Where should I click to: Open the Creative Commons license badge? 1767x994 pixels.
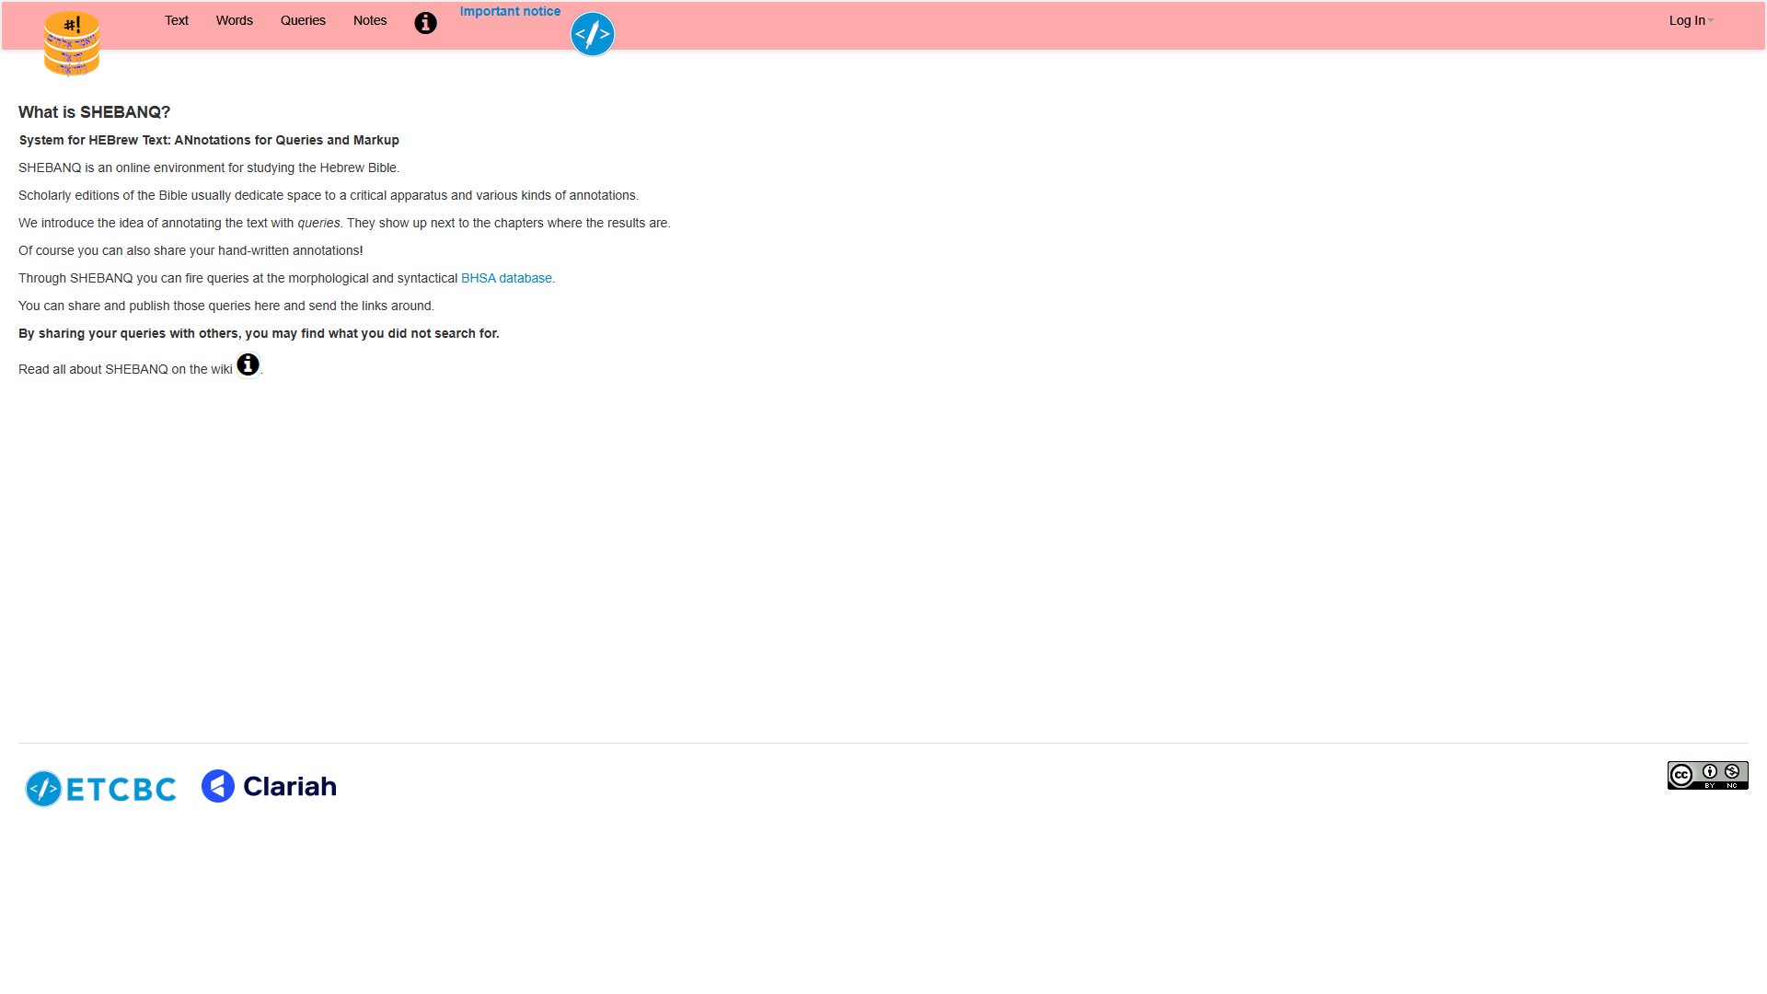point(1707,775)
